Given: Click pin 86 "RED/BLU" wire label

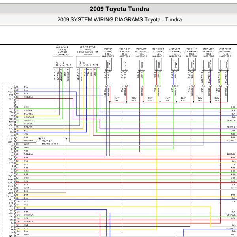Looking at the screenshot, I should [28, 154].
